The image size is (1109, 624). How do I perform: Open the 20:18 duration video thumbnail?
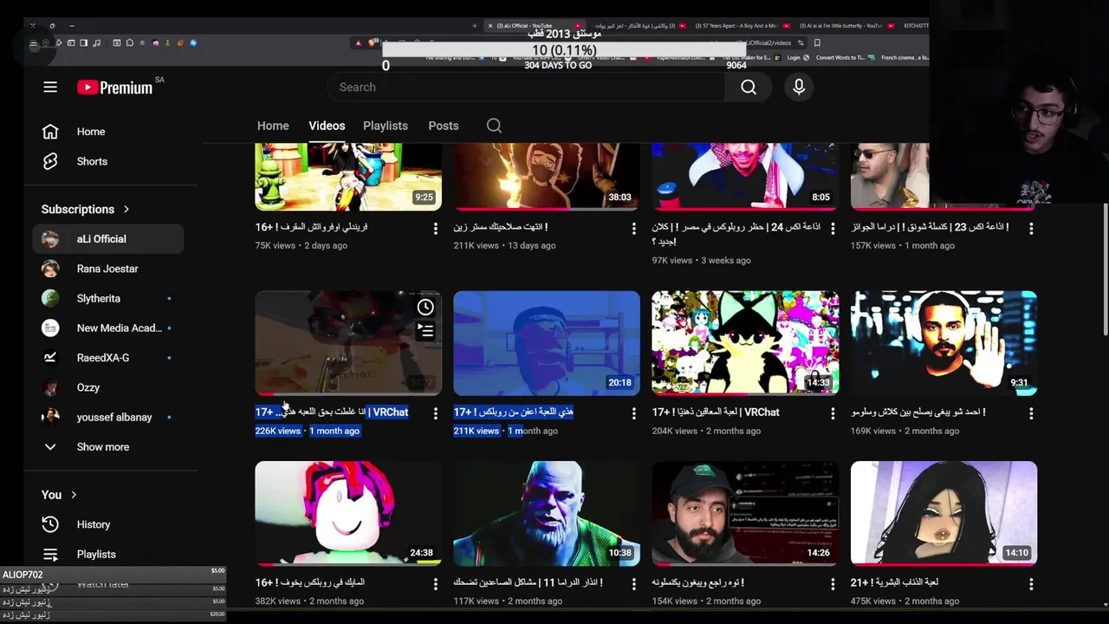click(x=547, y=343)
